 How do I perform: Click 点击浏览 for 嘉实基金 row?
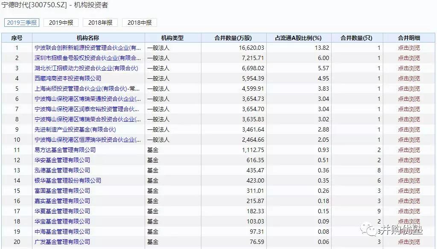point(408,201)
